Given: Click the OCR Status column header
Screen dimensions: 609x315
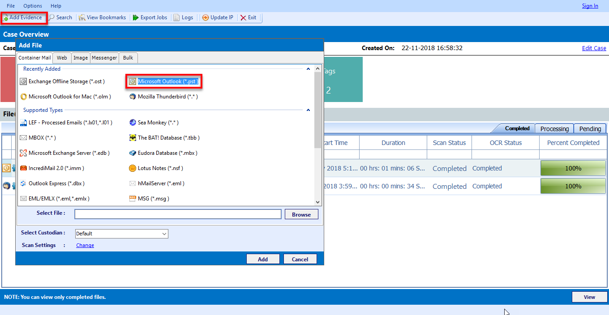Looking at the screenshot, I should 506,143.
